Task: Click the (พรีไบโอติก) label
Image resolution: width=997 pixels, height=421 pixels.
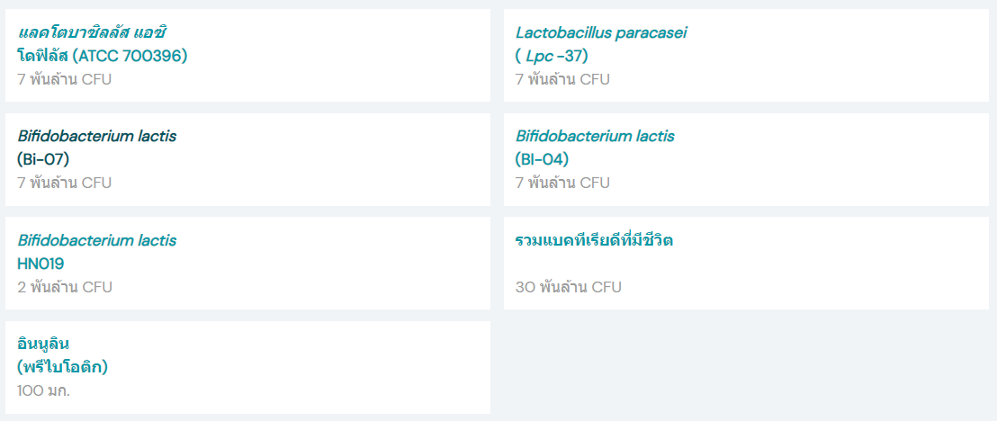Action: (62, 367)
